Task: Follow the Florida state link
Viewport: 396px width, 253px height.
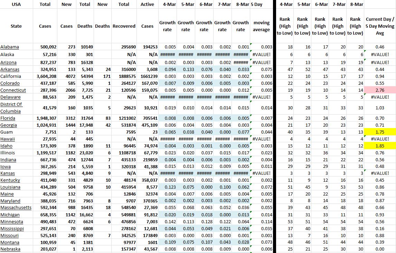Action: (x=8, y=118)
